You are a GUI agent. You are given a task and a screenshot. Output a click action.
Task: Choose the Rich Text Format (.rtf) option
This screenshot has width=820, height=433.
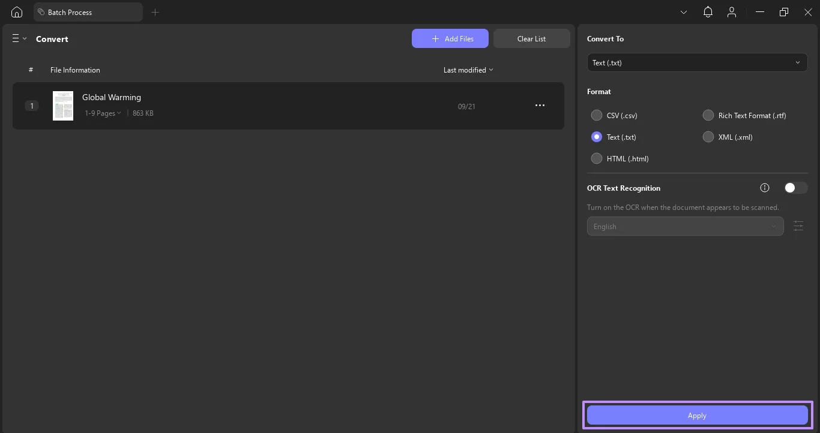(x=708, y=115)
